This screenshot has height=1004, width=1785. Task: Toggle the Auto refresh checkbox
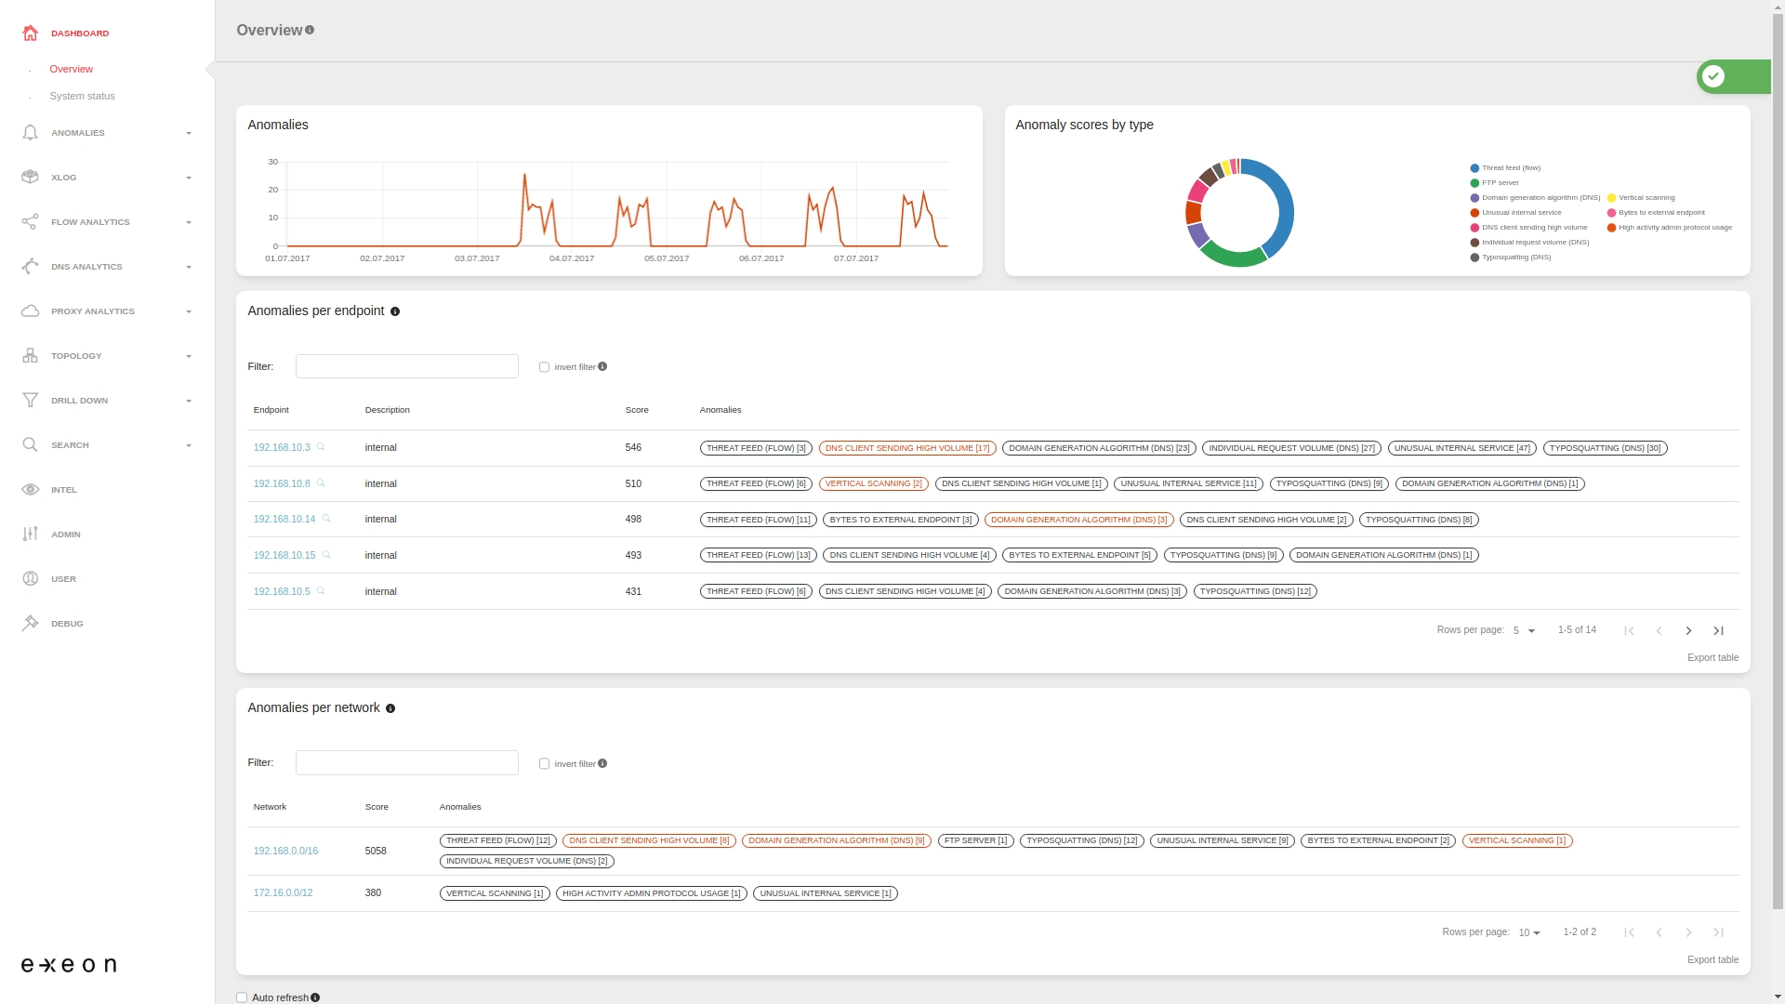coord(242,997)
